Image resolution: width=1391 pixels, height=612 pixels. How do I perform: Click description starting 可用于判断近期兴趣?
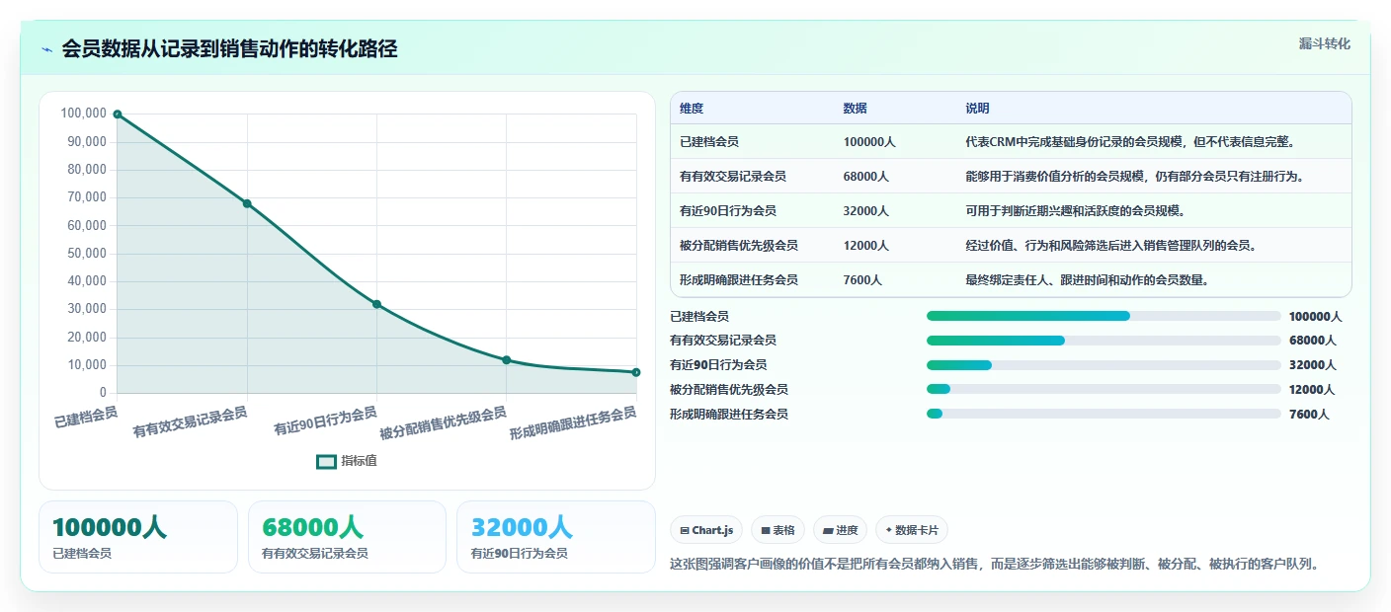(x=1075, y=211)
